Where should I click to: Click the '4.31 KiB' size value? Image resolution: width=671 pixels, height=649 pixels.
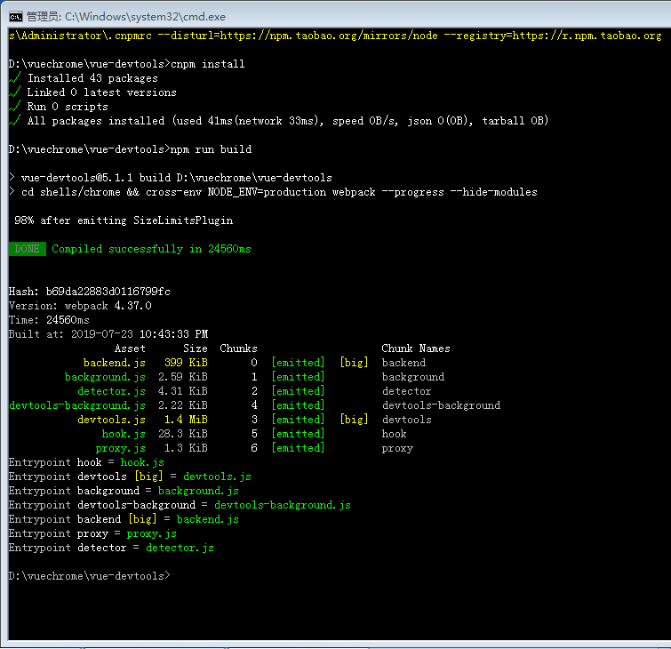183,391
